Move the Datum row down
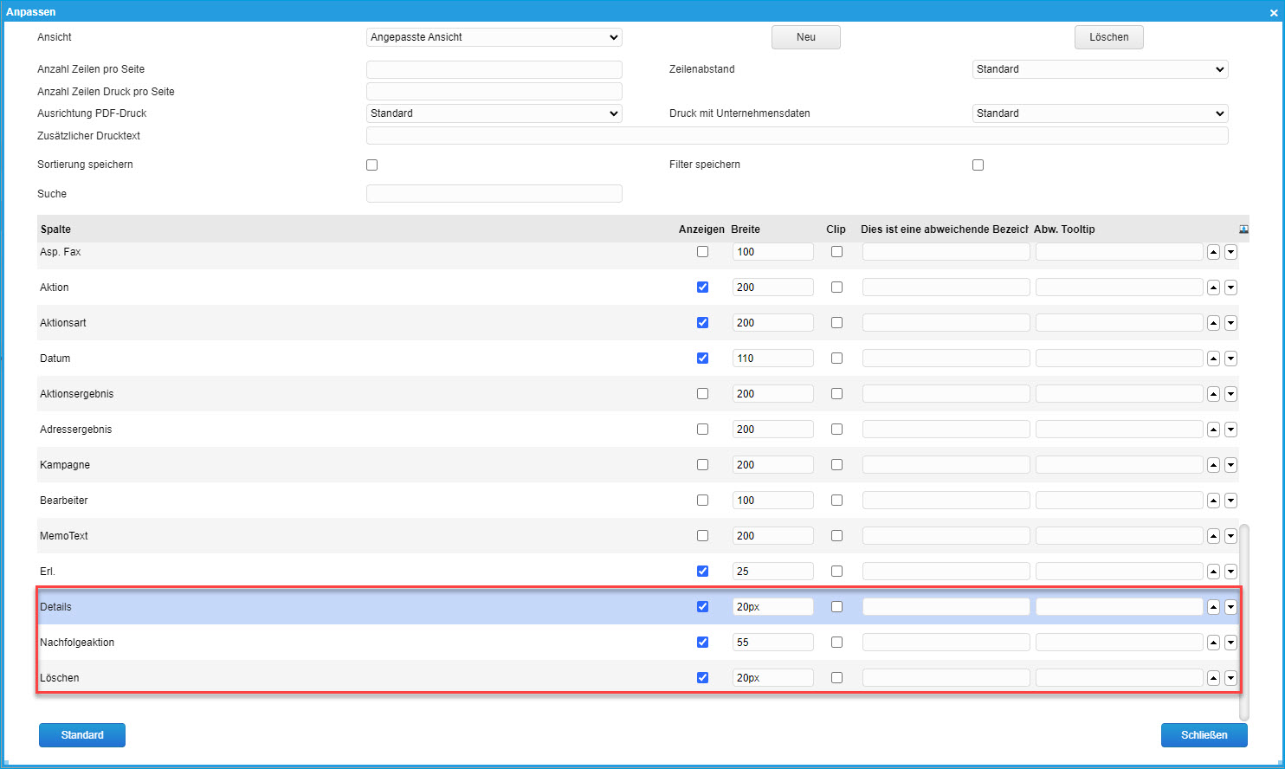This screenshot has width=1285, height=769. coord(1230,359)
